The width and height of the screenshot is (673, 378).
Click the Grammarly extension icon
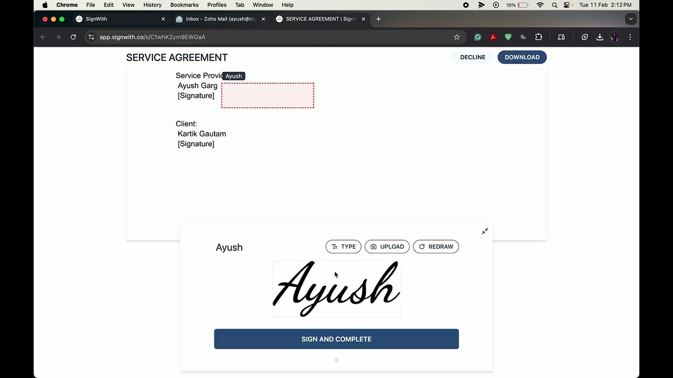click(x=477, y=37)
